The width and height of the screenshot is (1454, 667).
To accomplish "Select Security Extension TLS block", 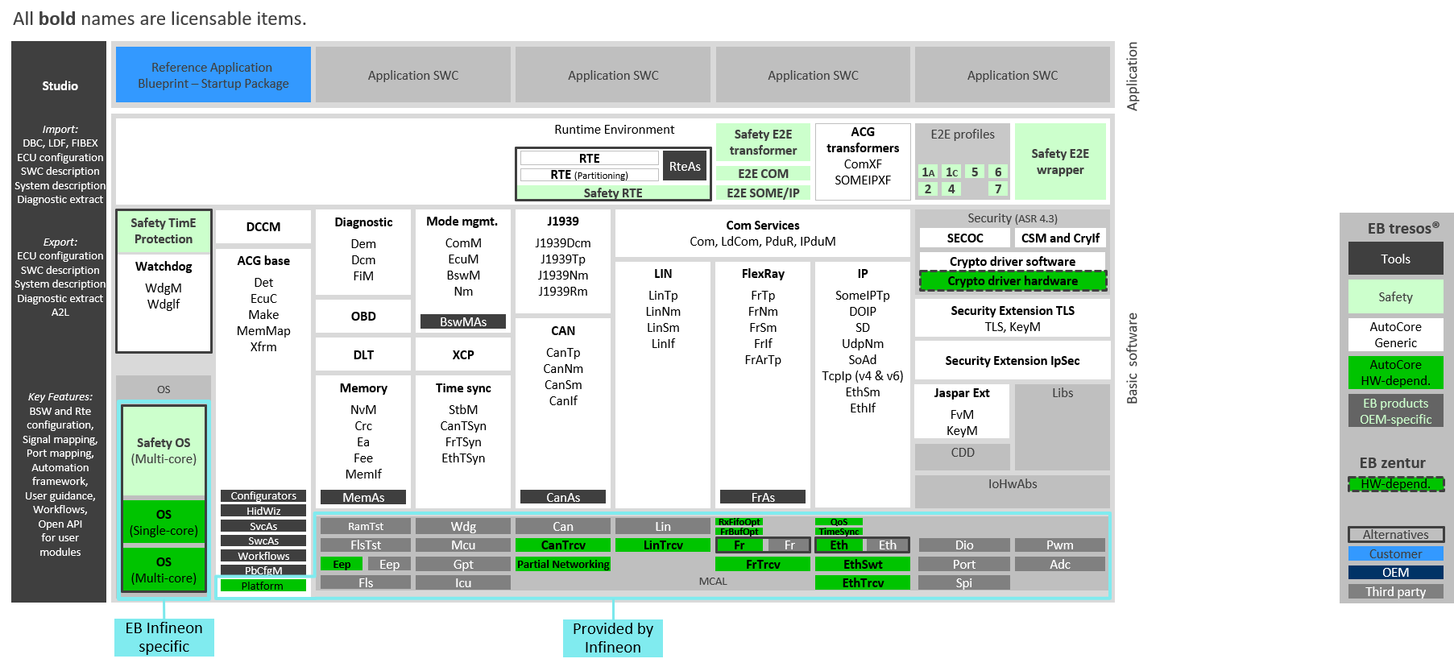I will pos(1013,318).
